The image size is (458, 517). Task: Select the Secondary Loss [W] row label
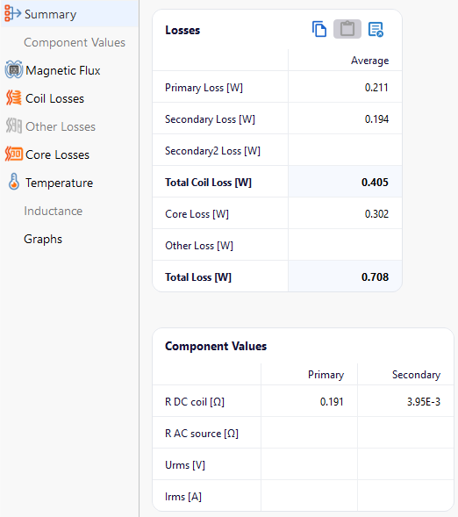[x=211, y=119]
